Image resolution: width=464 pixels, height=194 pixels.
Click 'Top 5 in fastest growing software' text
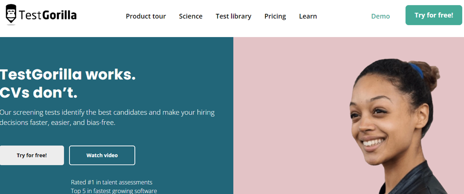(x=114, y=191)
